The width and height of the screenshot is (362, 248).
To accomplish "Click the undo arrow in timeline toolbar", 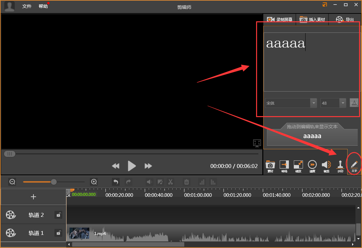I will [x=116, y=182].
